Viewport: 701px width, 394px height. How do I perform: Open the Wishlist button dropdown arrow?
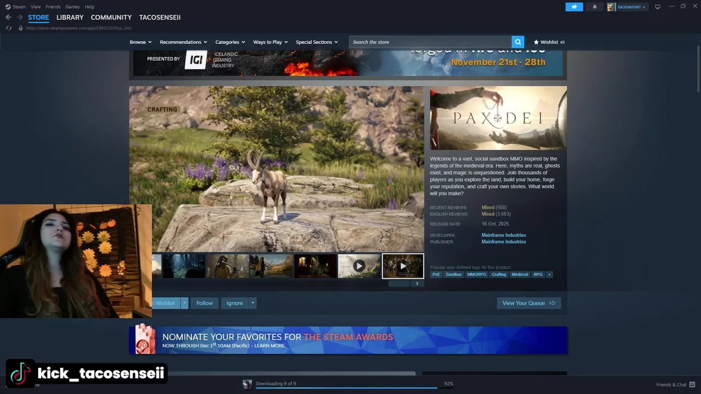[185, 303]
